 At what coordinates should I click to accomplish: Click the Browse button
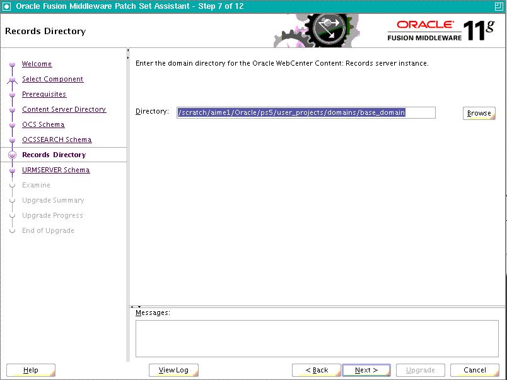pos(479,113)
